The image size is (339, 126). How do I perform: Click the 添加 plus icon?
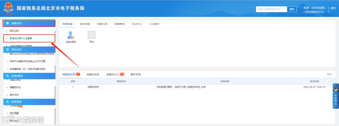coord(91,35)
